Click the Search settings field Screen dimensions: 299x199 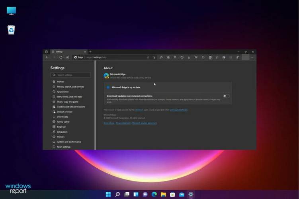click(x=70, y=75)
